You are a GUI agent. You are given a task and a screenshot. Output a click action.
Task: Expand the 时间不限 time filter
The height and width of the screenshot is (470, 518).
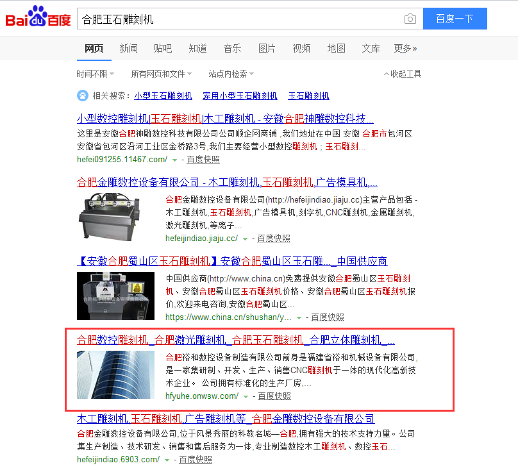point(95,74)
